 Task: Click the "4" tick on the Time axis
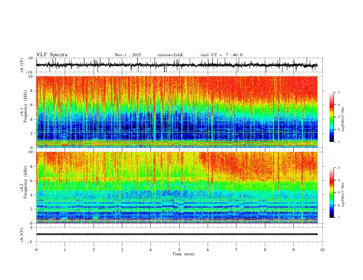click(150, 250)
